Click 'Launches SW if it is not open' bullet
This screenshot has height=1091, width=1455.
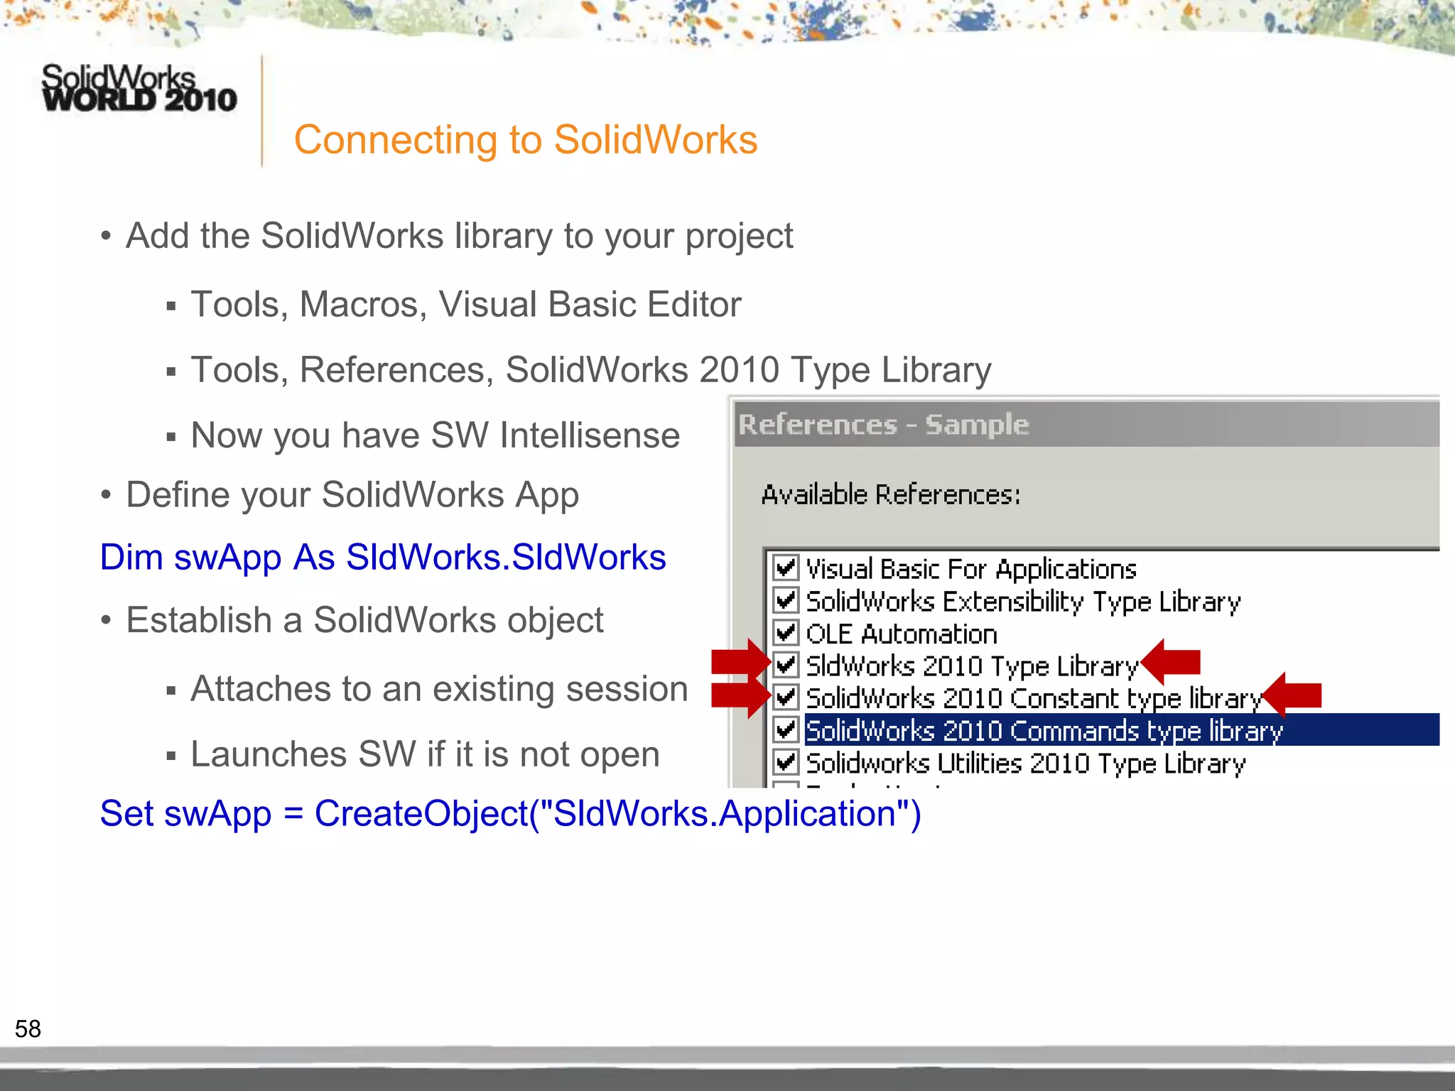[x=426, y=754]
